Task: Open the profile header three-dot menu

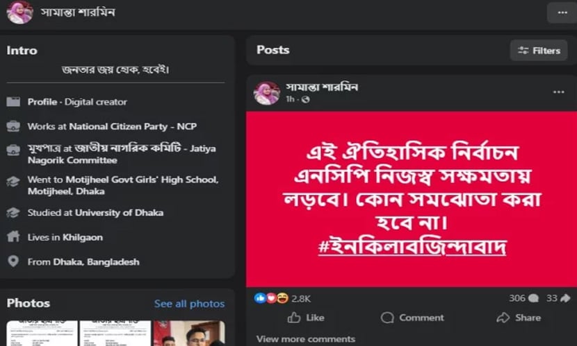Action: click(562, 13)
